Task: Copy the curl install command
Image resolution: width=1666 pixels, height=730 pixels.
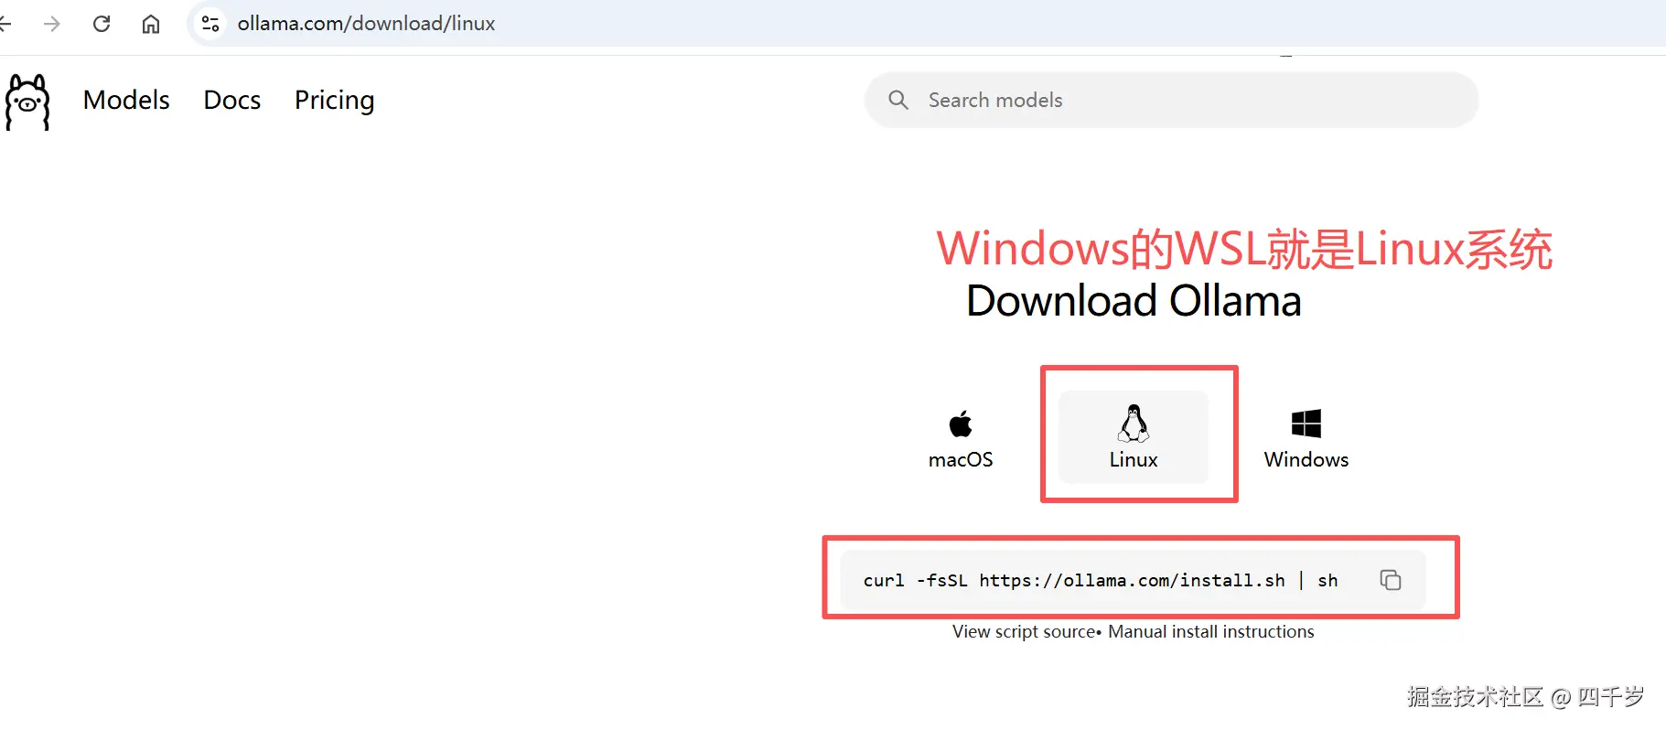Action: (x=1391, y=580)
